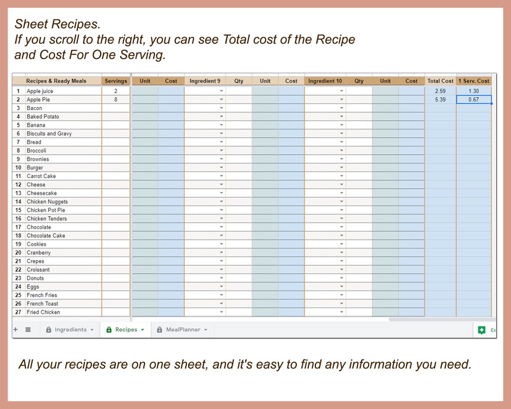This screenshot has height=409, width=511.
Task: Open the all sheets list icon
Action: pos(28,329)
